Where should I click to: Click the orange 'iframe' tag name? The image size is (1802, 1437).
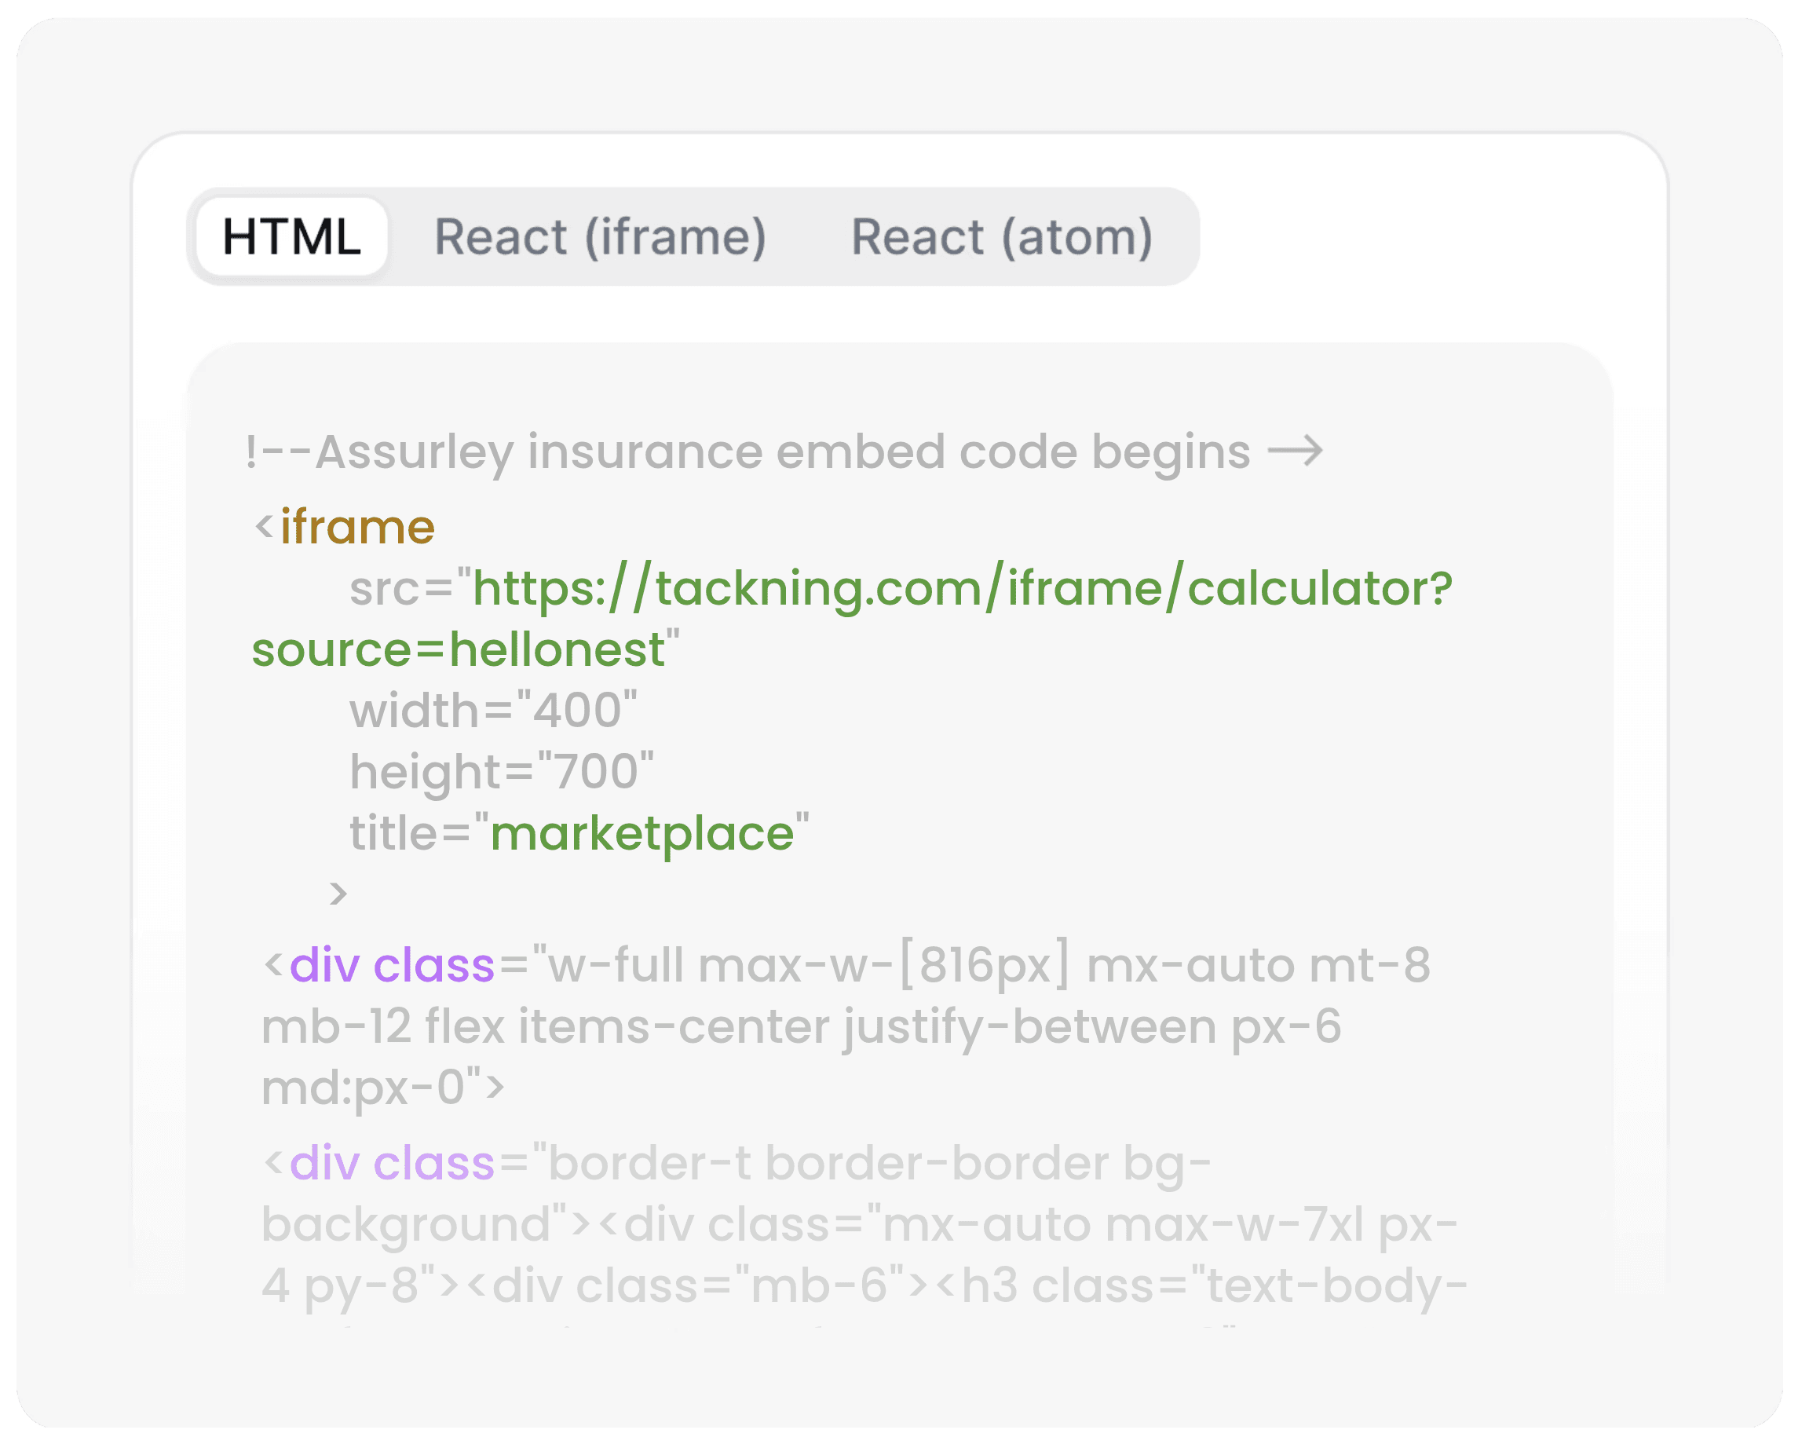click(x=357, y=527)
